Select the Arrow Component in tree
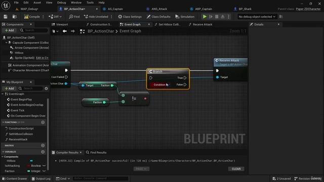The height and width of the screenshot is (182, 324). pyautogui.click(x=31, y=48)
